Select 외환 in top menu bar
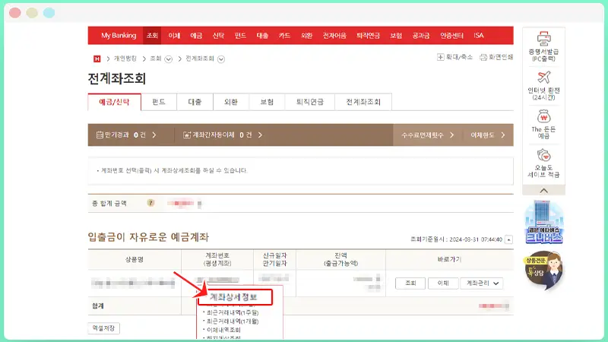 point(307,35)
